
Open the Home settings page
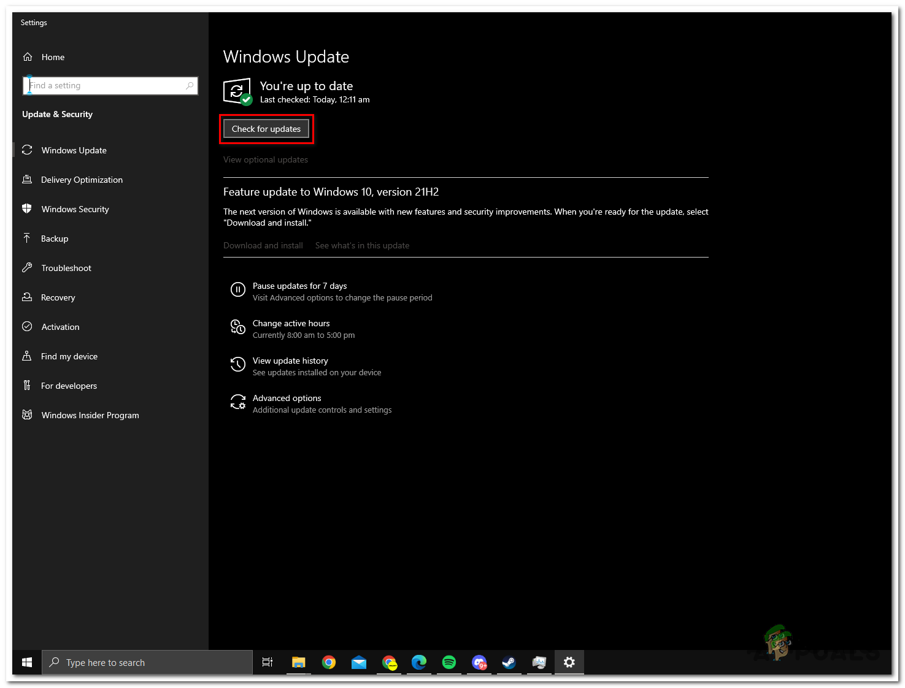point(52,57)
